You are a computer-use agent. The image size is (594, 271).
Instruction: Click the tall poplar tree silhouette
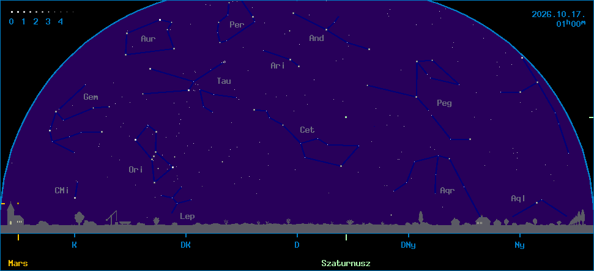[420, 218]
